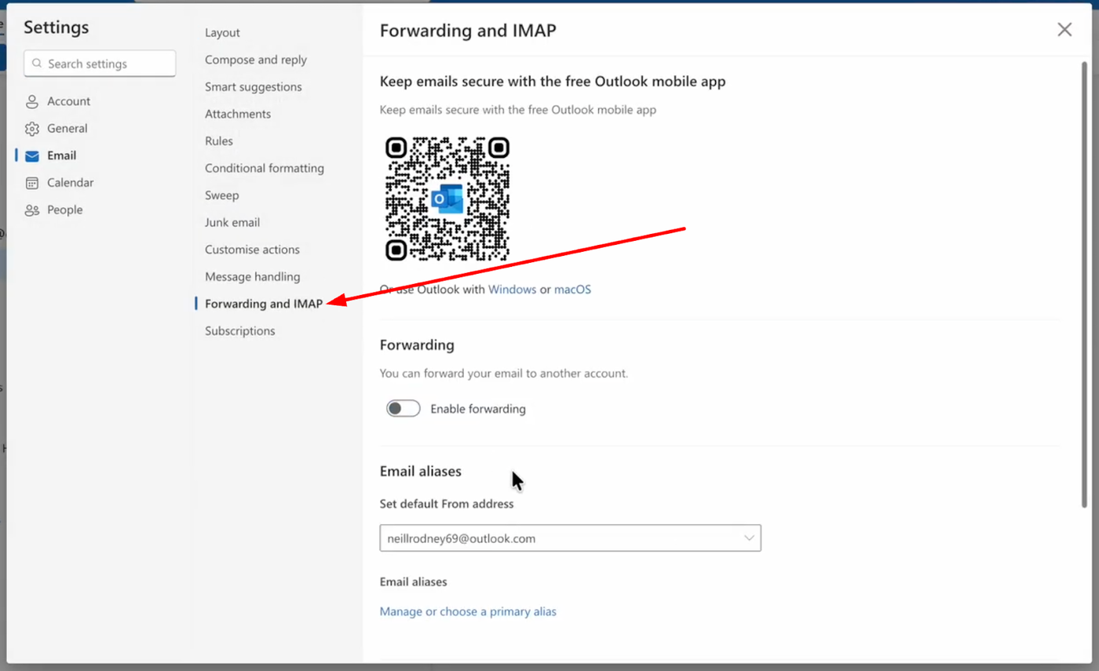Open the Attachments settings page
Screen dimensions: 1099x671
pyautogui.click(x=238, y=114)
